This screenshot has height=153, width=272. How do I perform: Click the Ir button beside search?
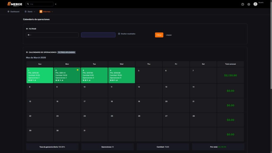56,4
